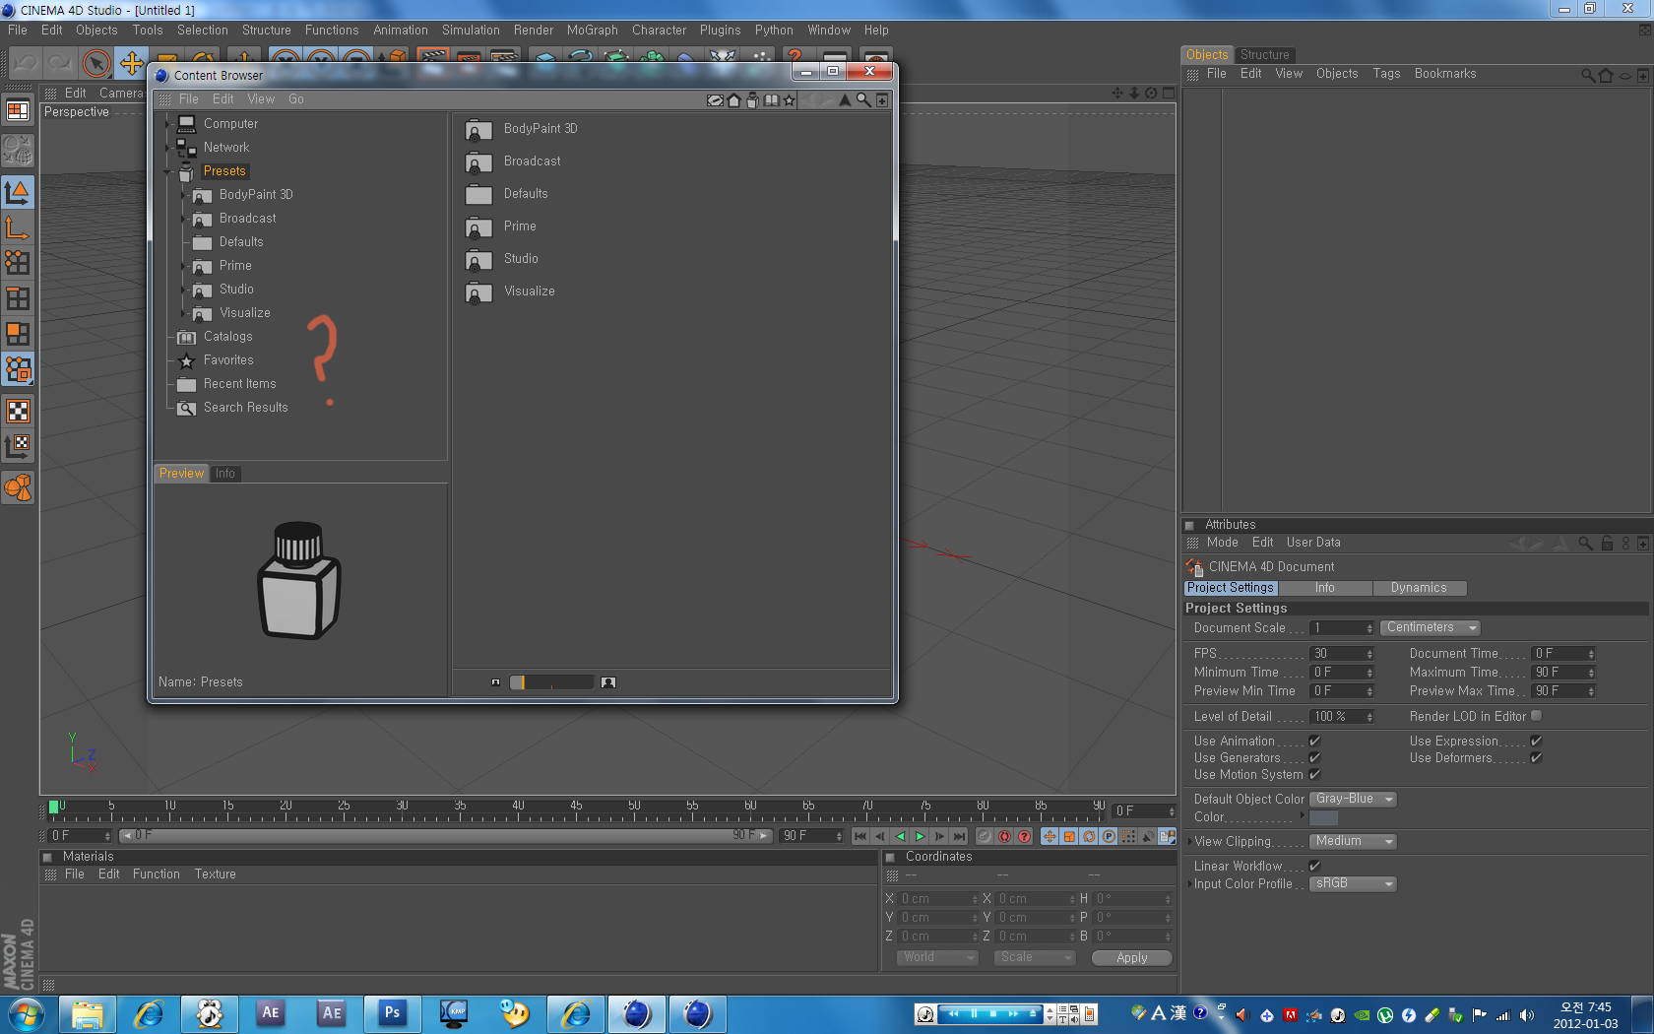The image size is (1654, 1034).
Task: Select Search Results in Content Browser tree
Action: click(246, 408)
